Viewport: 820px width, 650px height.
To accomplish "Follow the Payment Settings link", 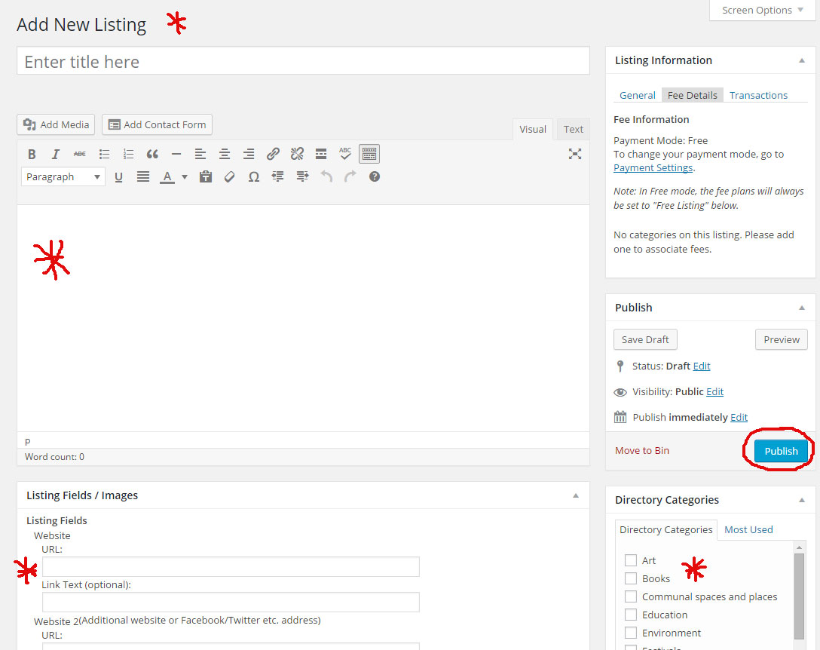I will [653, 167].
